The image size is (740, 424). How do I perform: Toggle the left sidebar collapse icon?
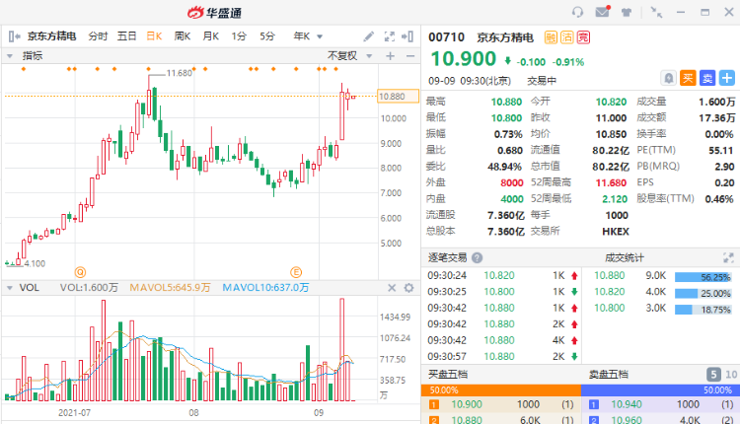(14, 36)
